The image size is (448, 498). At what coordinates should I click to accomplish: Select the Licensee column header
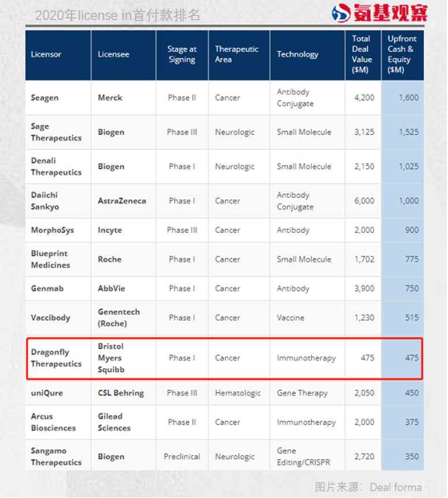click(x=113, y=54)
